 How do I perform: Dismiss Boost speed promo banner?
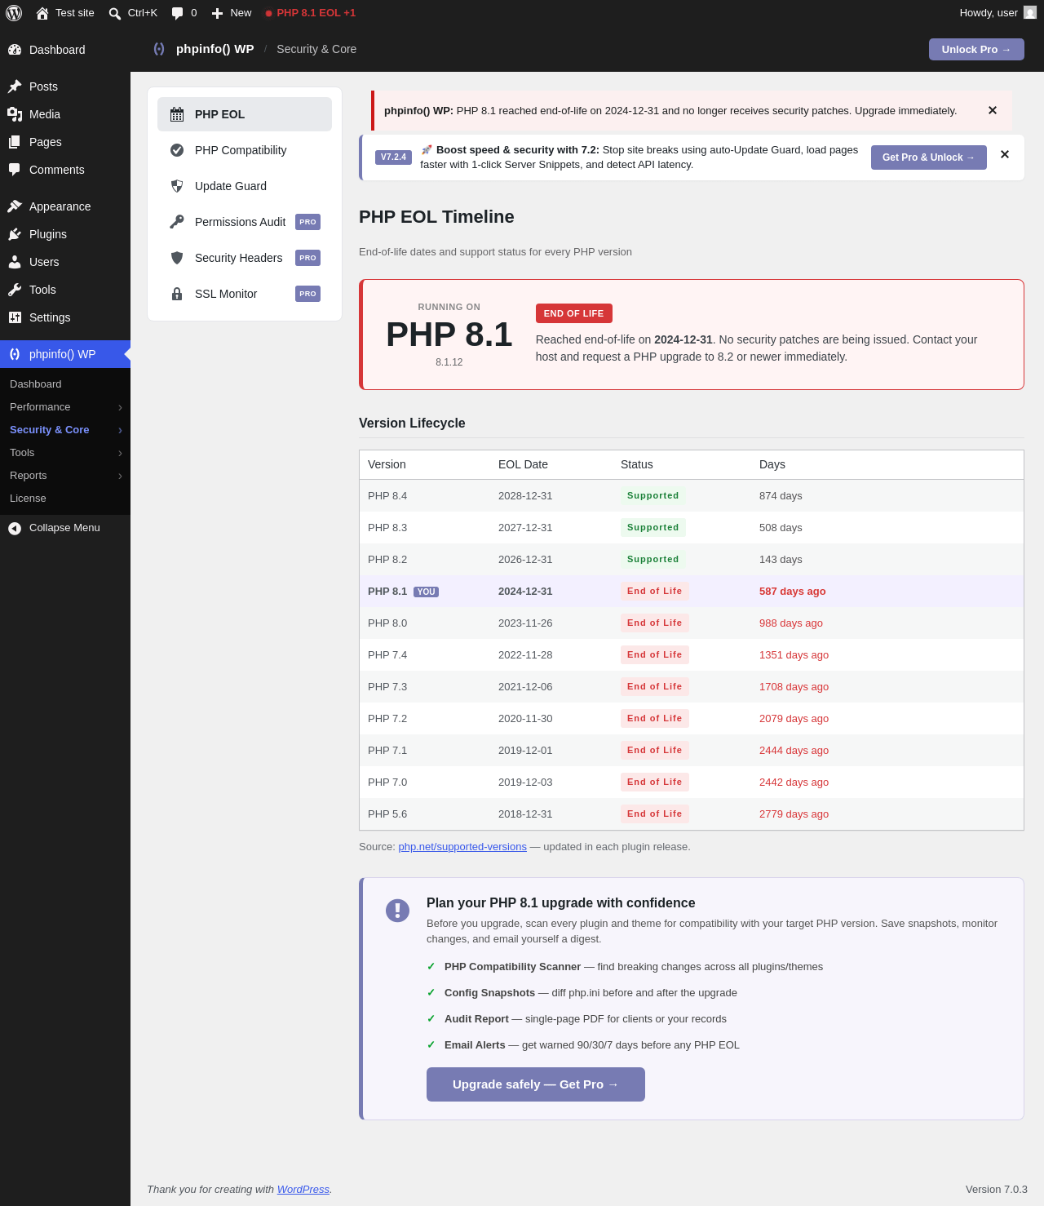(1005, 154)
